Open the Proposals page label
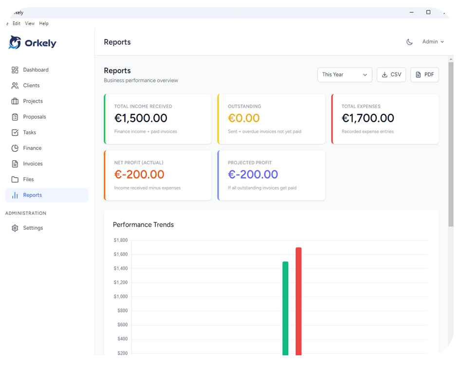 click(35, 117)
